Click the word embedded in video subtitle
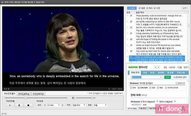This screenshot has width=191, height=116. point(63,76)
